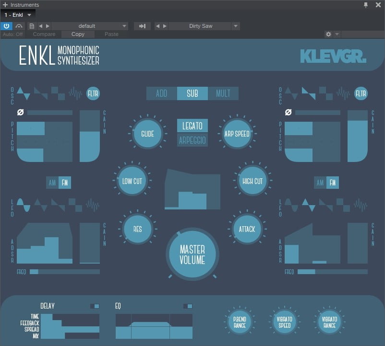This screenshot has height=346, width=385.
Task: Choose triangle shape for left-side LFO
Action: tap(41, 205)
